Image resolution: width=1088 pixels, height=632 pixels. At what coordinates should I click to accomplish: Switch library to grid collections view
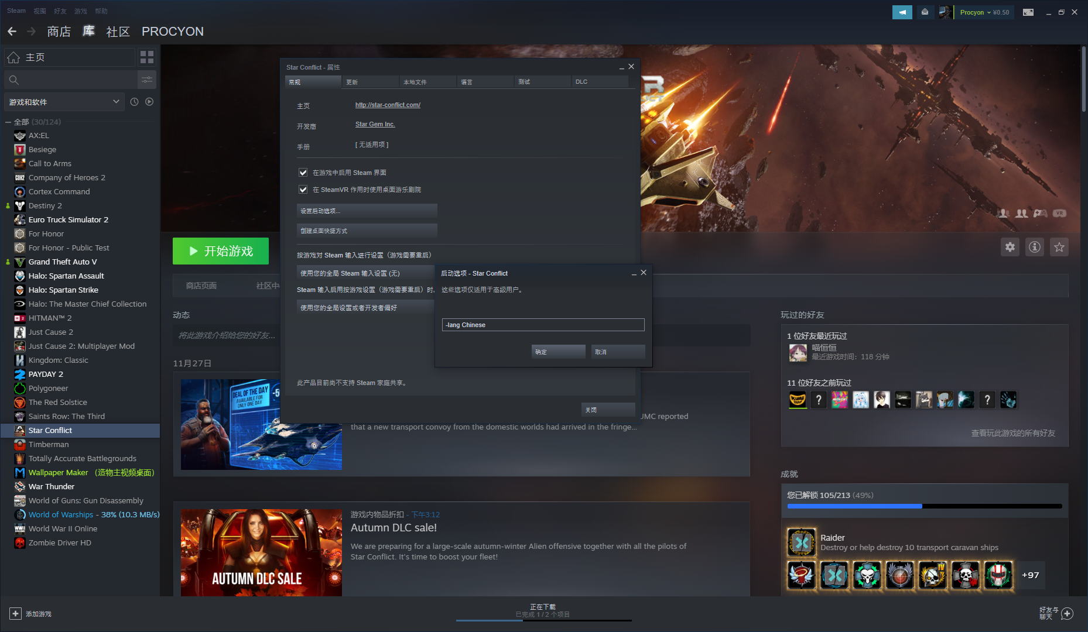click(x=147, y=57)
